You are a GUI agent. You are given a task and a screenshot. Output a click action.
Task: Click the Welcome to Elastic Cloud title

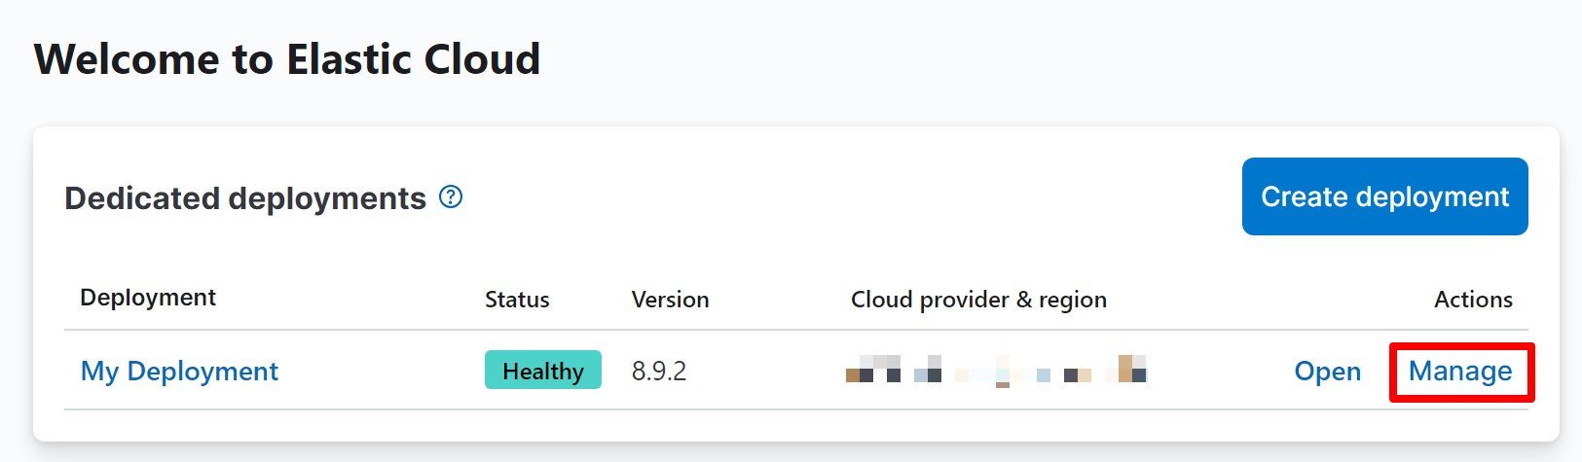coord(287,59)
